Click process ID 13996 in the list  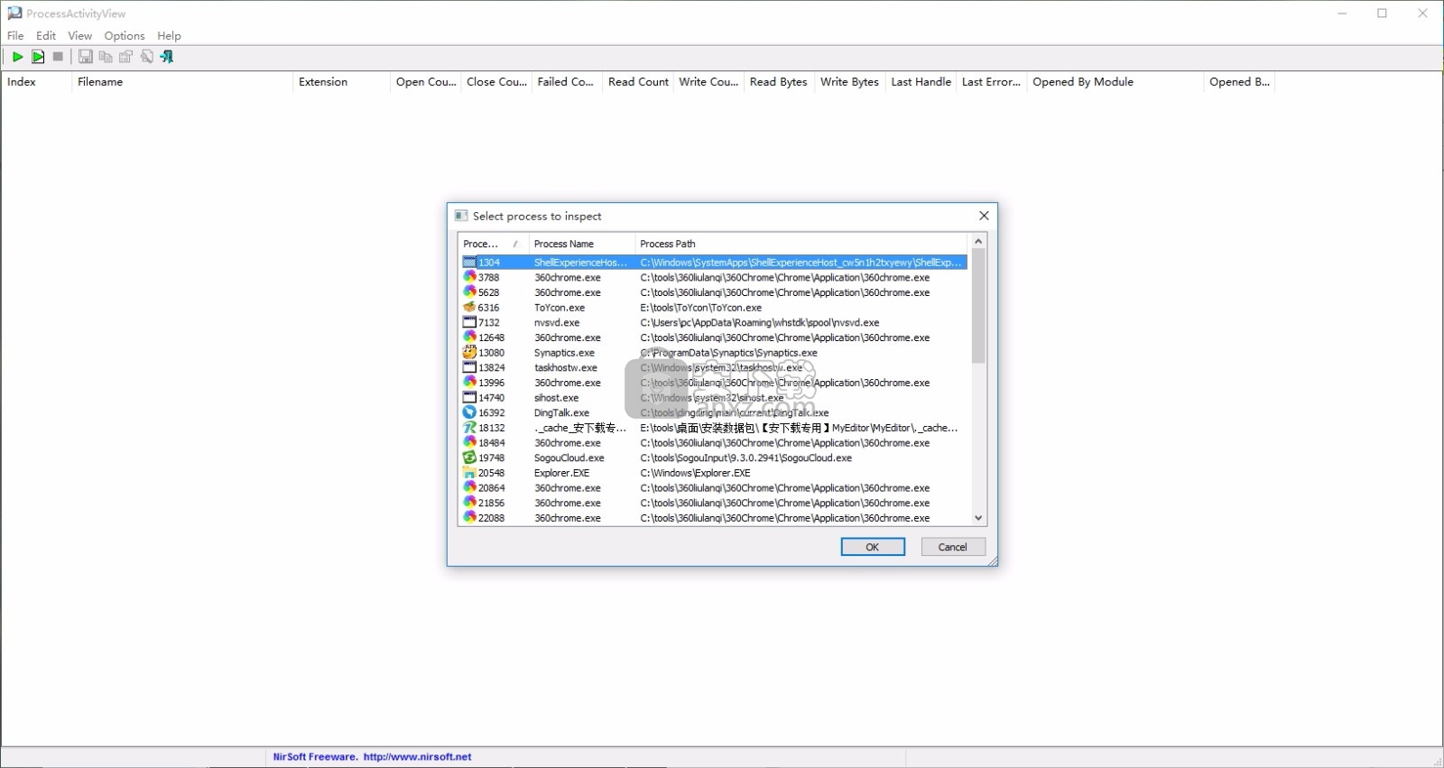point(491,383)
